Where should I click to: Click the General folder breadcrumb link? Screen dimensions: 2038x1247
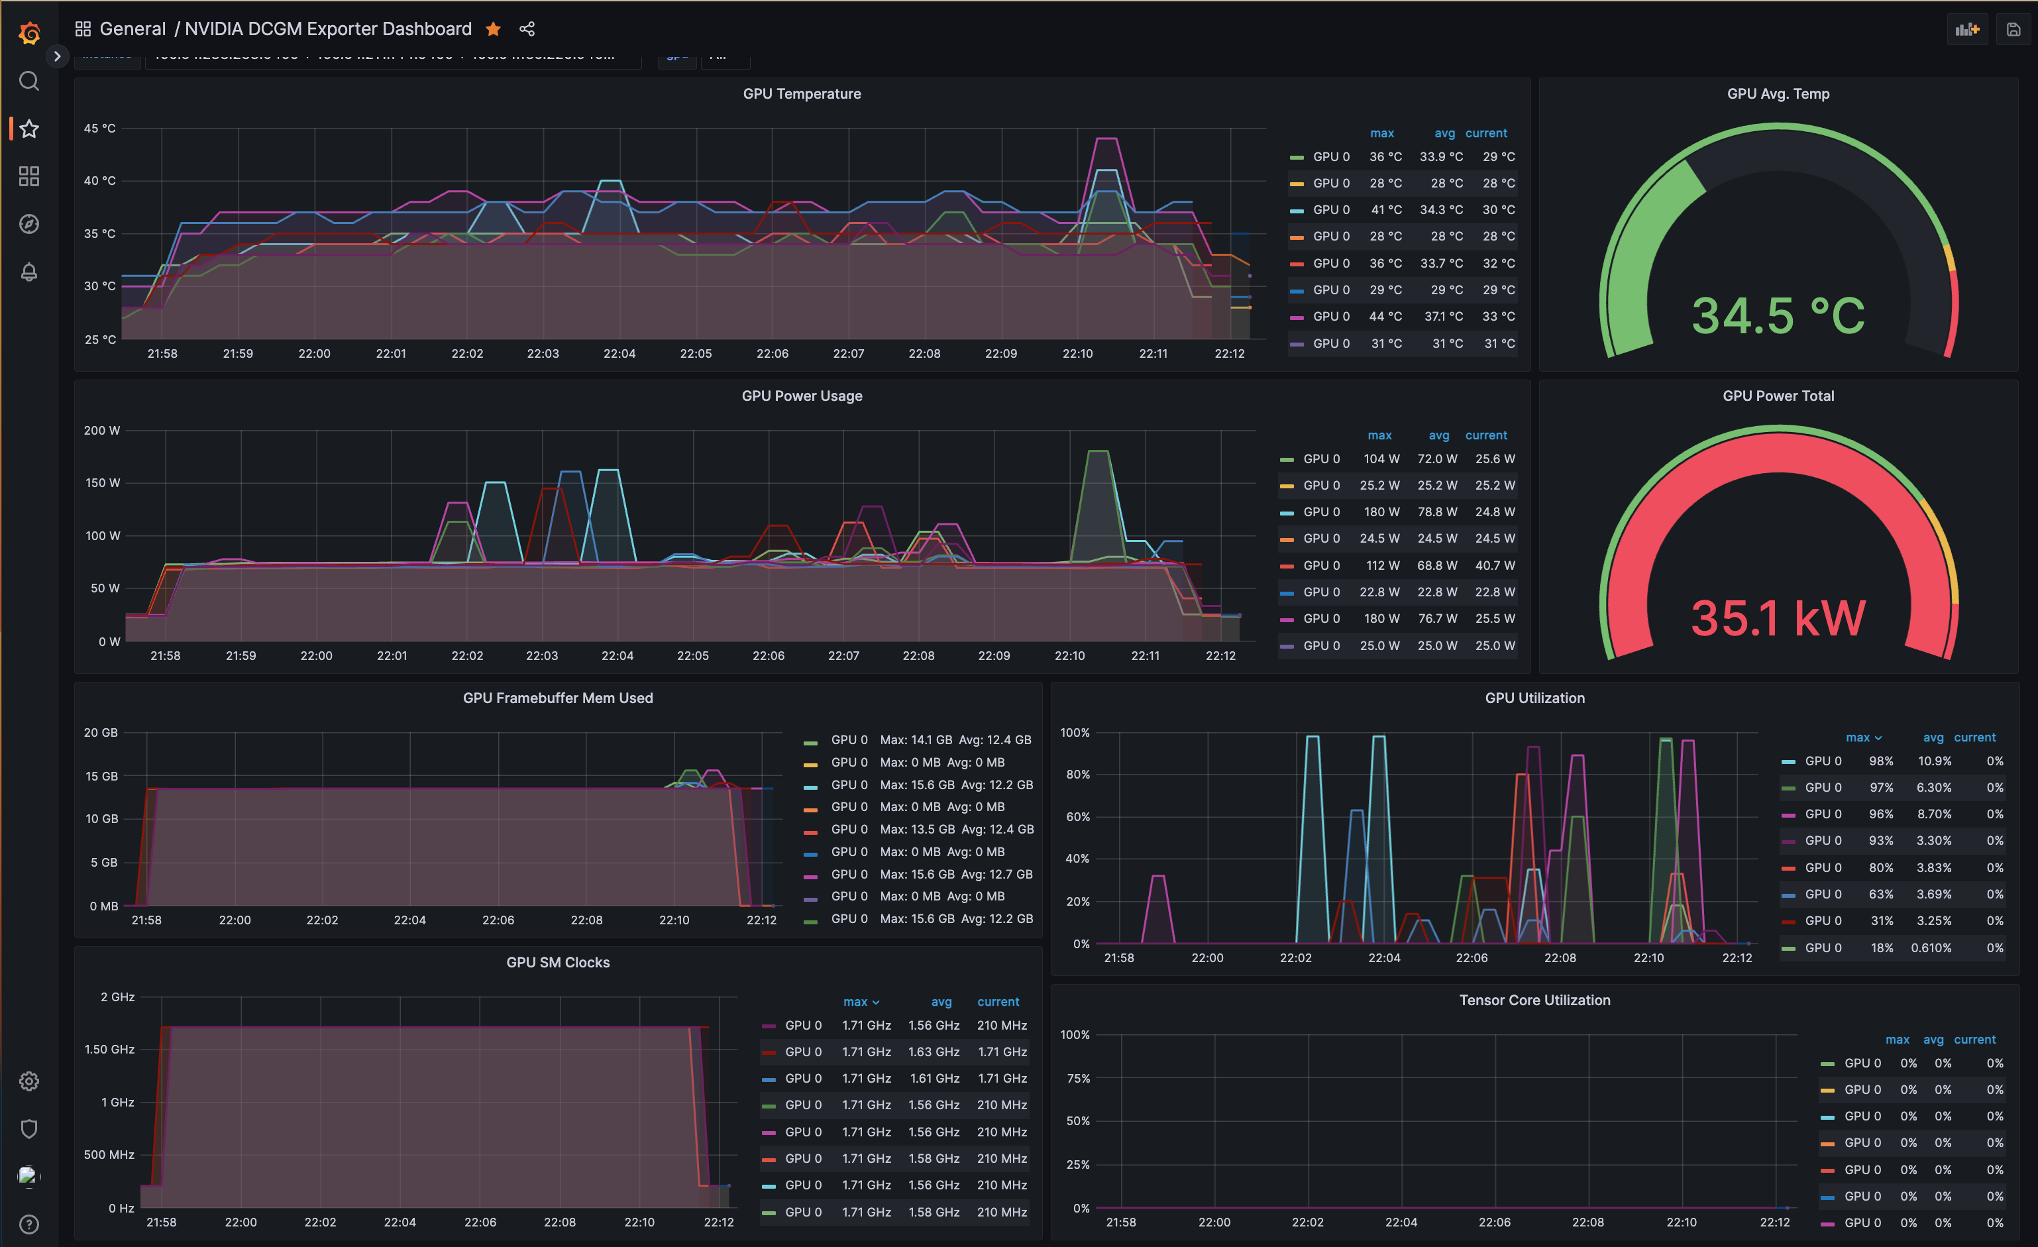[x=133, y=30]
